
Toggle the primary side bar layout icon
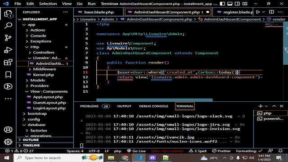pyautogui.click(x=222, y=4)
